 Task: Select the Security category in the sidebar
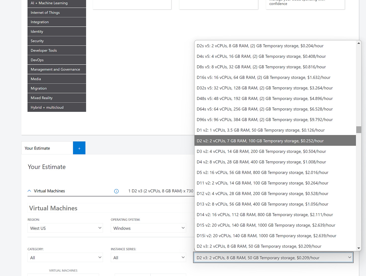click(57, 41)
